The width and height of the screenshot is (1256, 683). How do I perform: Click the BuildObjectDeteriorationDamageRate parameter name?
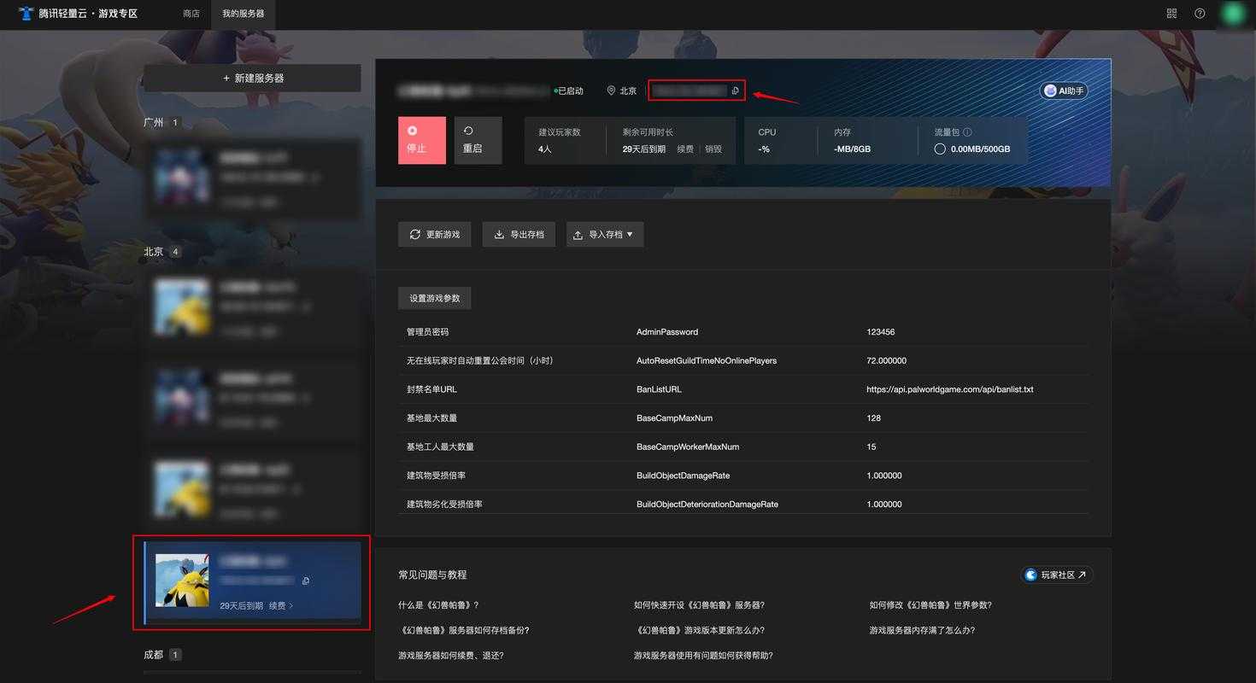point(707,505)
